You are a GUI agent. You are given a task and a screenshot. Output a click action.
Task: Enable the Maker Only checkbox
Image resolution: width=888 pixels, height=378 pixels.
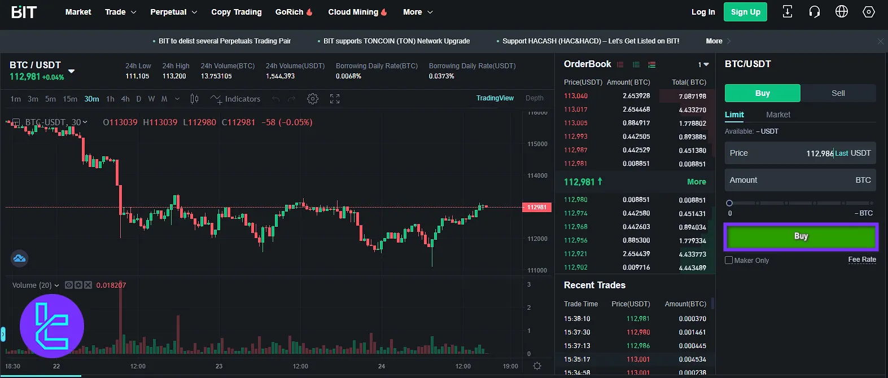pyautogui.click(x=729, y=260)
